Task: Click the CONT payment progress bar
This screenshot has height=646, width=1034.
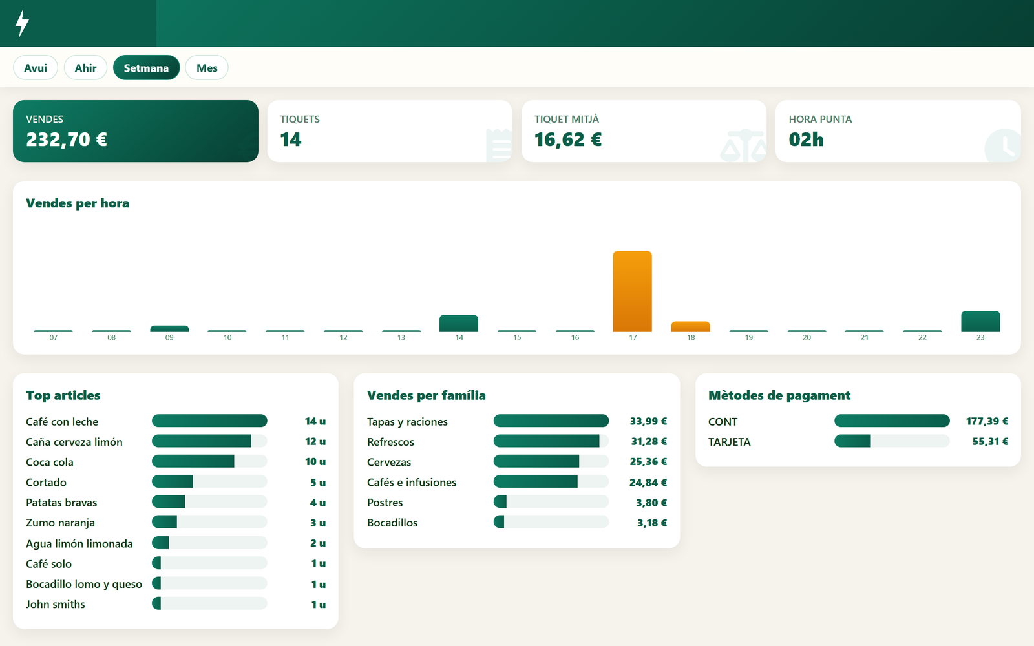Action: pyautogui.click(x=892, y=421)
